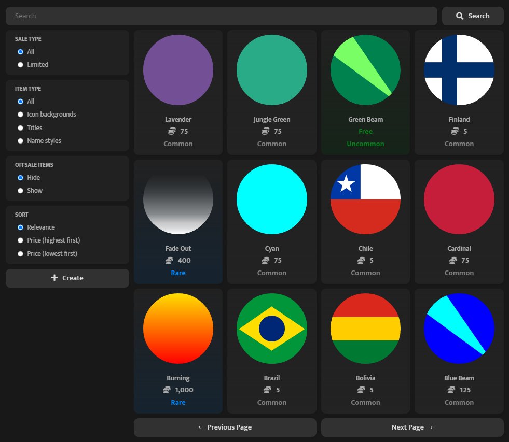Open the Fade Out gradient thumbnail

pyautogui.click(x=178, y=199)
